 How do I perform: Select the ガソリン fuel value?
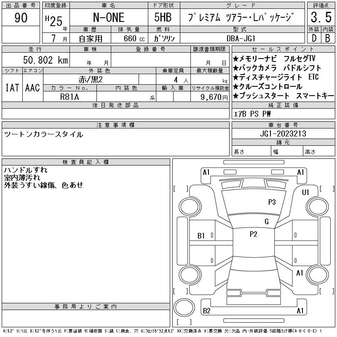click(164, 39)
